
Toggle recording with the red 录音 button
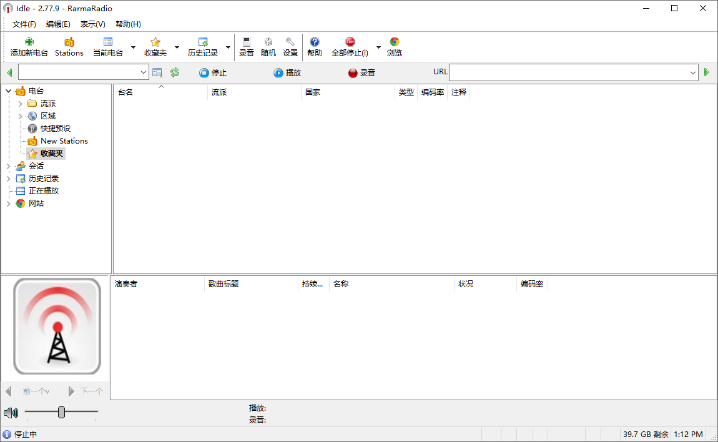361,72
